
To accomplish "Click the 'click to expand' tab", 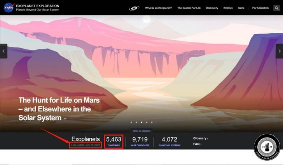I will 141,131.
